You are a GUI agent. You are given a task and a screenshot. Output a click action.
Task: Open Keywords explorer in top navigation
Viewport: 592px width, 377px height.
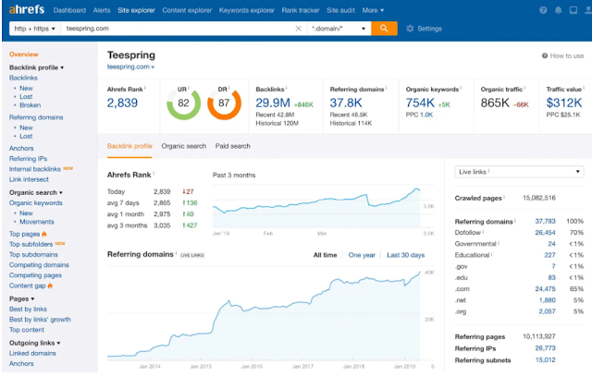click(x=247, y=10)
